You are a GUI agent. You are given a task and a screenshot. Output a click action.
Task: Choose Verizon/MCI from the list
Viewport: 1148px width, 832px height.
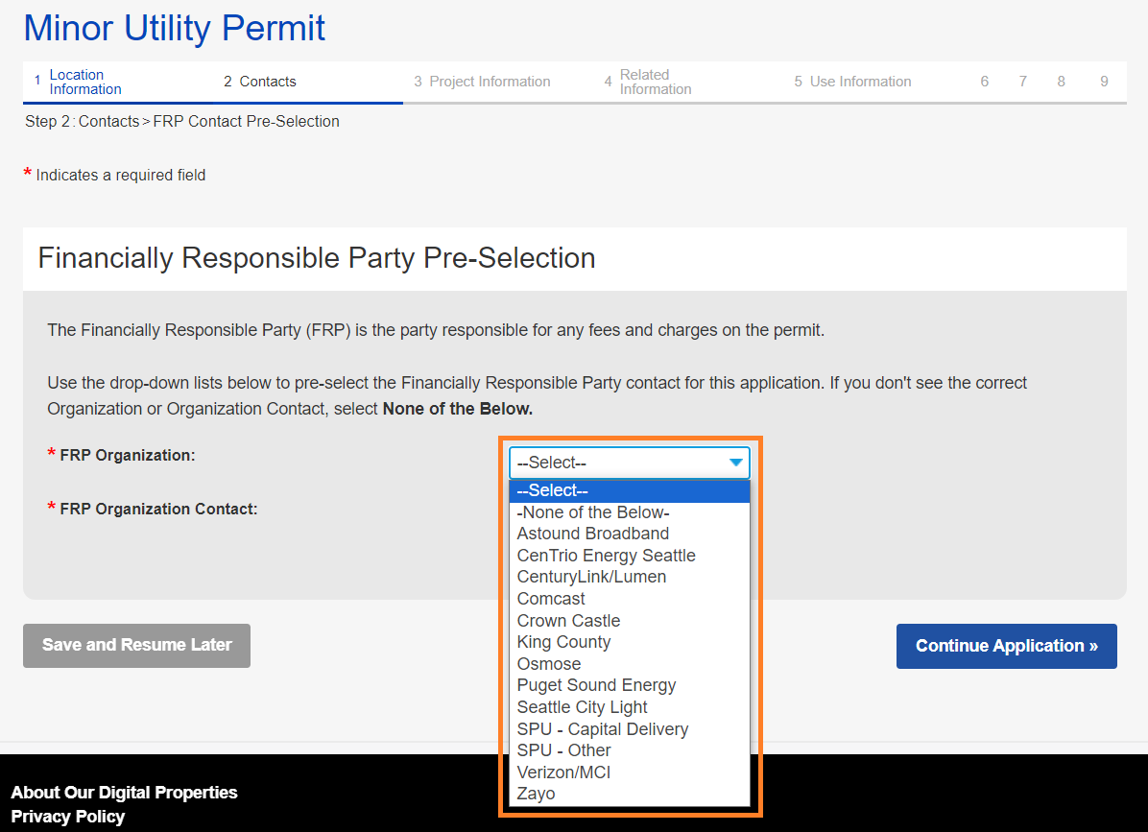(x=563, y=773)
